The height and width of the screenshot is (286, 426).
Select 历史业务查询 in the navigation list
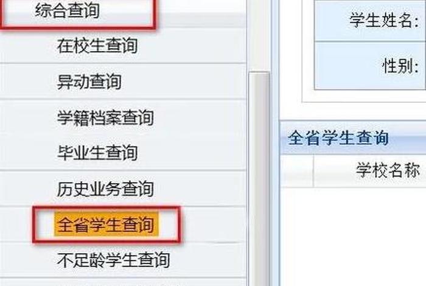[x=105, y=189]
